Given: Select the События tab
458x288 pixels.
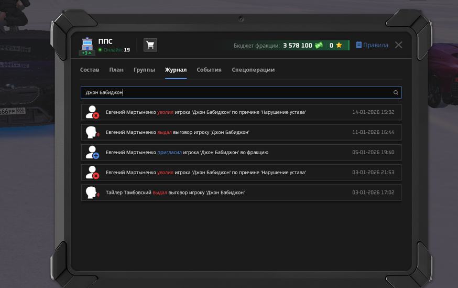Looking at the screenshot, I should [209, 70].
